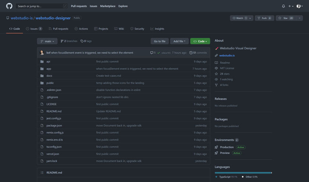Click the LICENSE file icon
This screenshot has height=182, width=309.
[42, 104]
